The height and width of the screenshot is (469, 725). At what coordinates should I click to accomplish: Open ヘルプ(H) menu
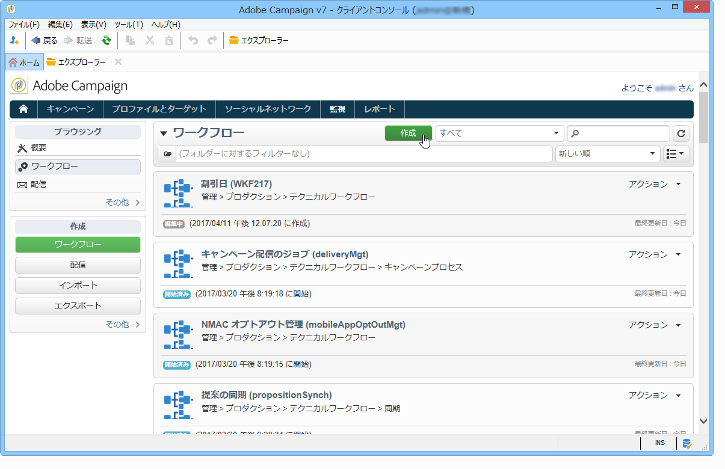(165, 25)
